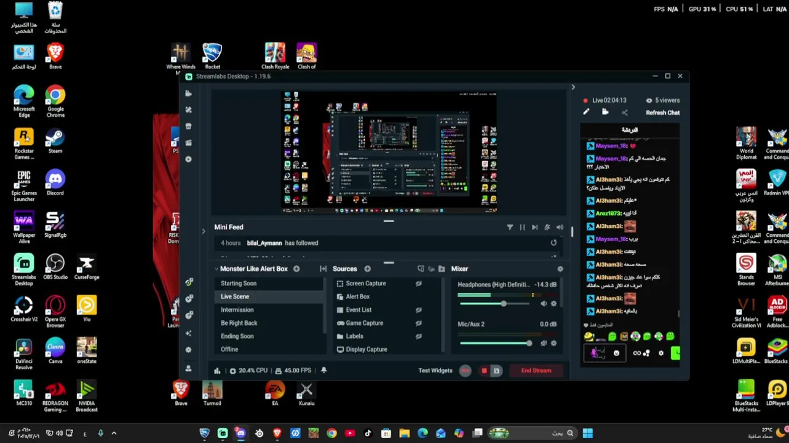Click the notifications bell in status bar
Image resolution: width=789 pixels, height=443 pixels.
[323, 370]
